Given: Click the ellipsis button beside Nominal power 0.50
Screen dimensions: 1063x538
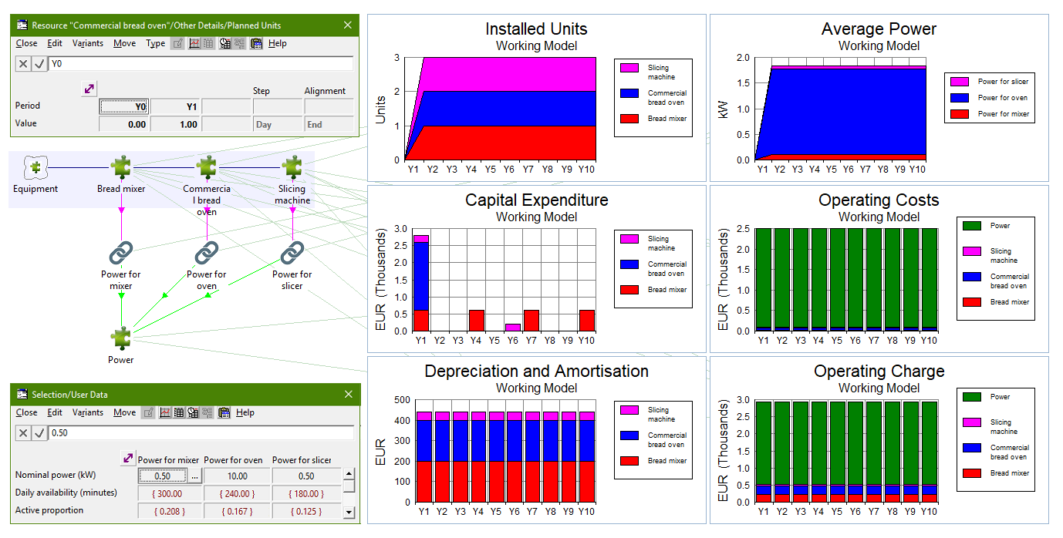Looking at the screenshot, I should tap(194, 476).
